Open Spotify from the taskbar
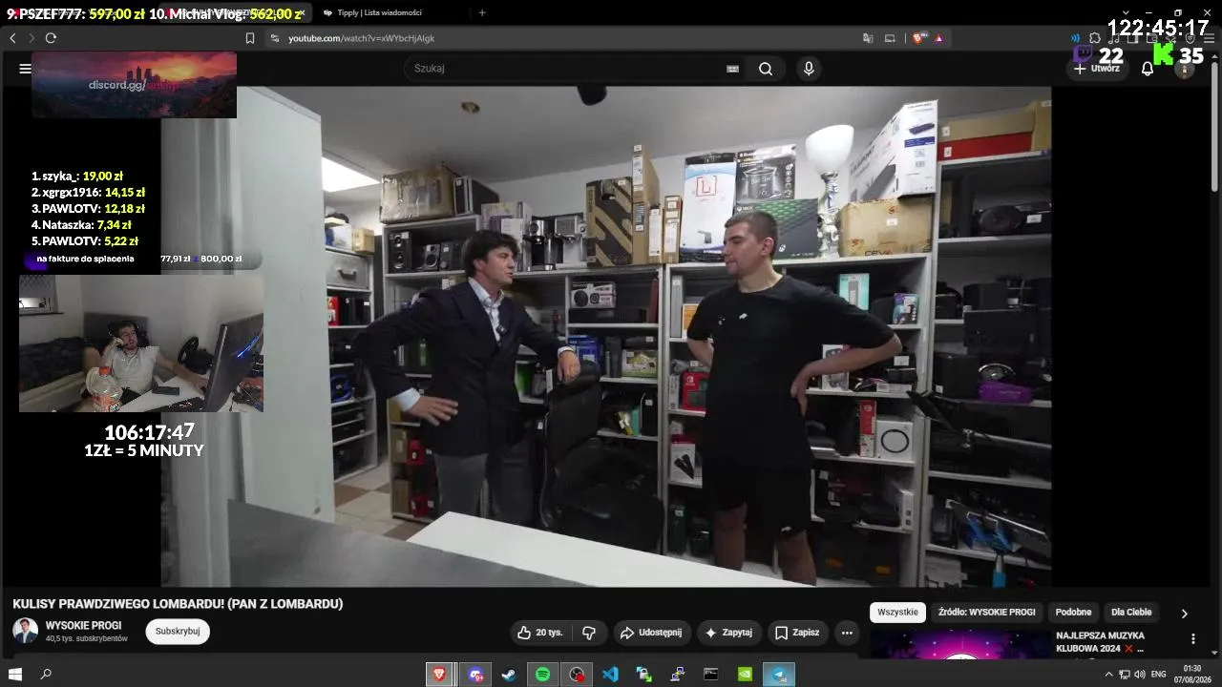 pyautogui.click(x=542, y=675)
